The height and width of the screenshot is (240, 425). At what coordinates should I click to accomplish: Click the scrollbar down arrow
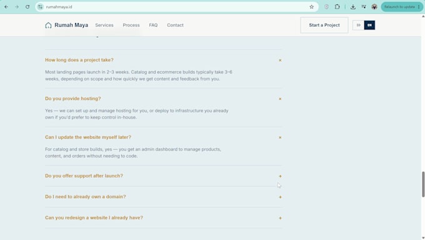click(423, 238)
